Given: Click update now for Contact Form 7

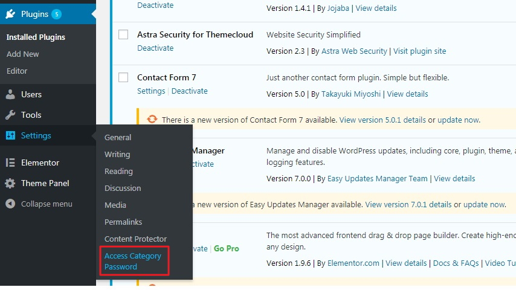Looking at the screenshot, I should (458, 120).
